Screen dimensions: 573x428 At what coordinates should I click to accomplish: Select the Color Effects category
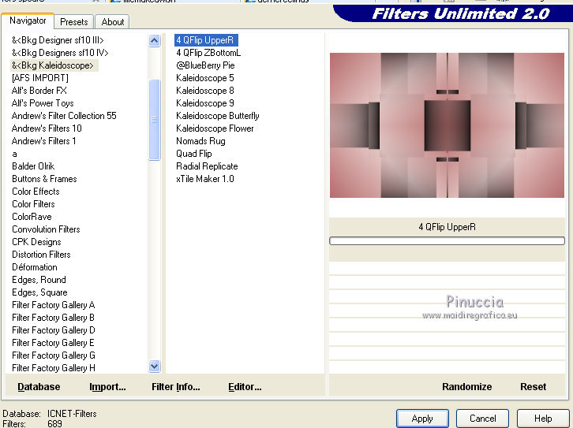(x=36, y=192)
